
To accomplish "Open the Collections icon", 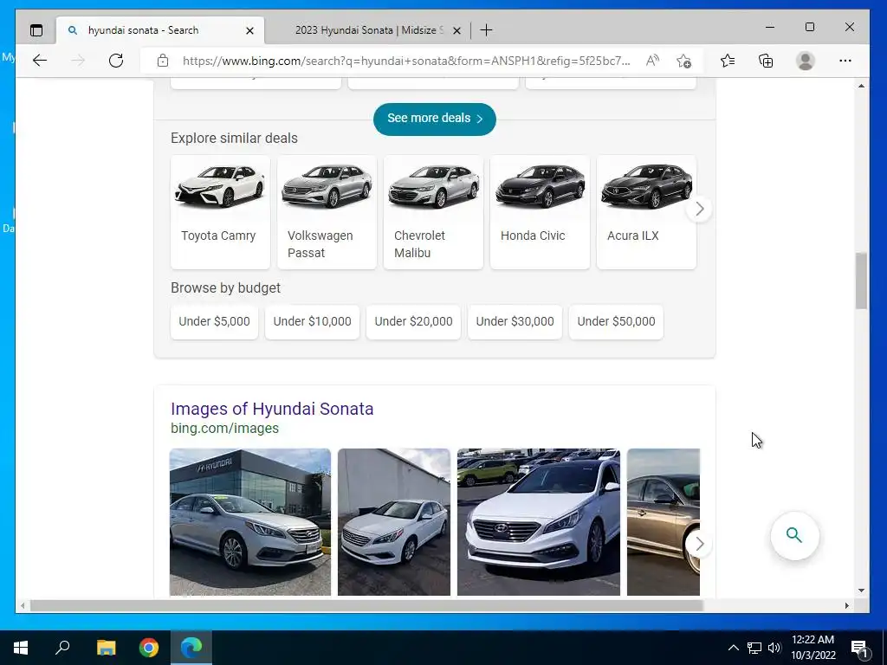I will 766,61.
